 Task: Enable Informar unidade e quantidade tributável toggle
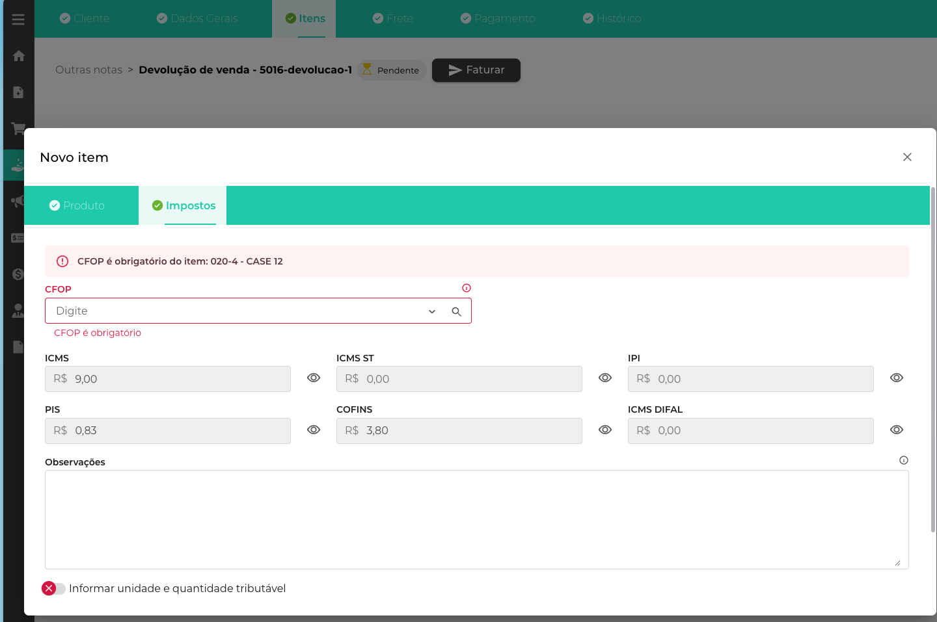pos(54,588)
